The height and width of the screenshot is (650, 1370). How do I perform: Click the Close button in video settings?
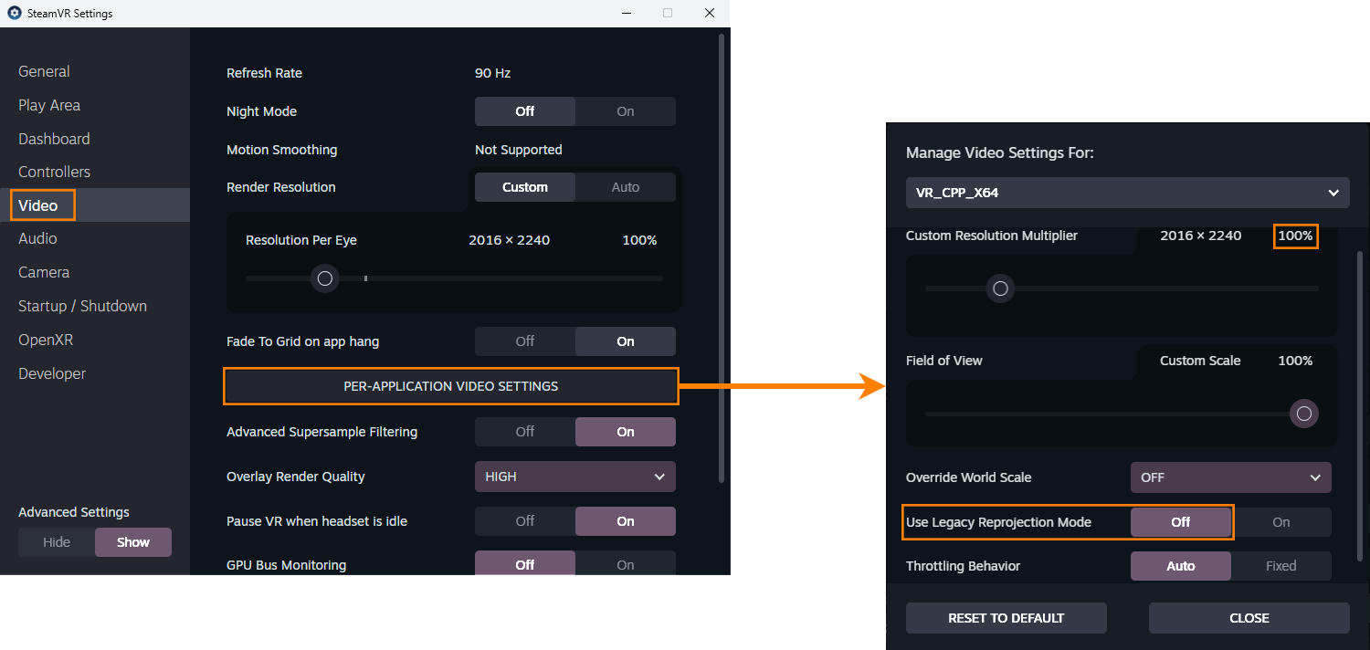coord(1249,618)
